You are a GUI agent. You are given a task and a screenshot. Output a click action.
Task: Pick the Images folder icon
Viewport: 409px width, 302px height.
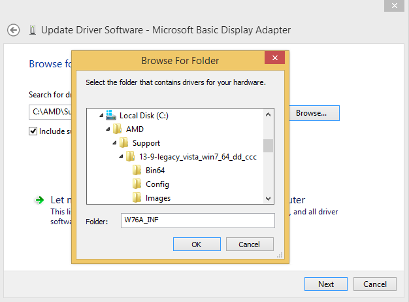(137, 197)
